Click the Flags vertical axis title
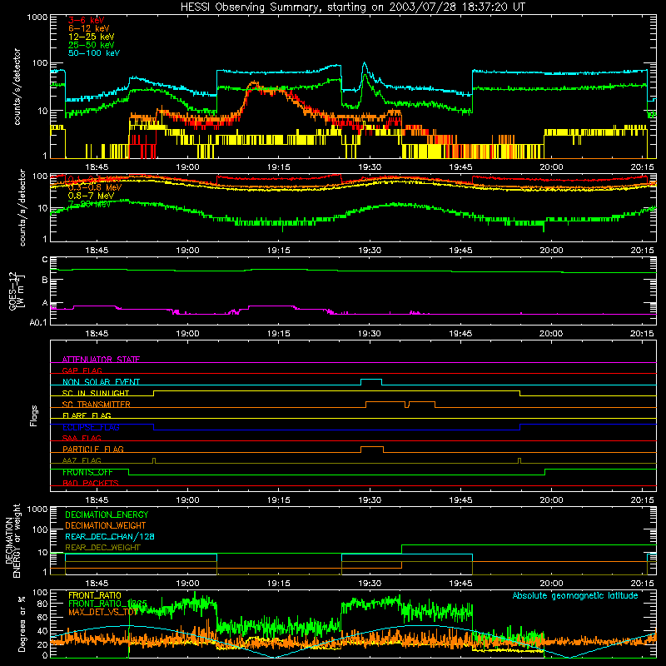Image resolution: width=666 pixels, height=666 pixels. click(x=34, y=415)
